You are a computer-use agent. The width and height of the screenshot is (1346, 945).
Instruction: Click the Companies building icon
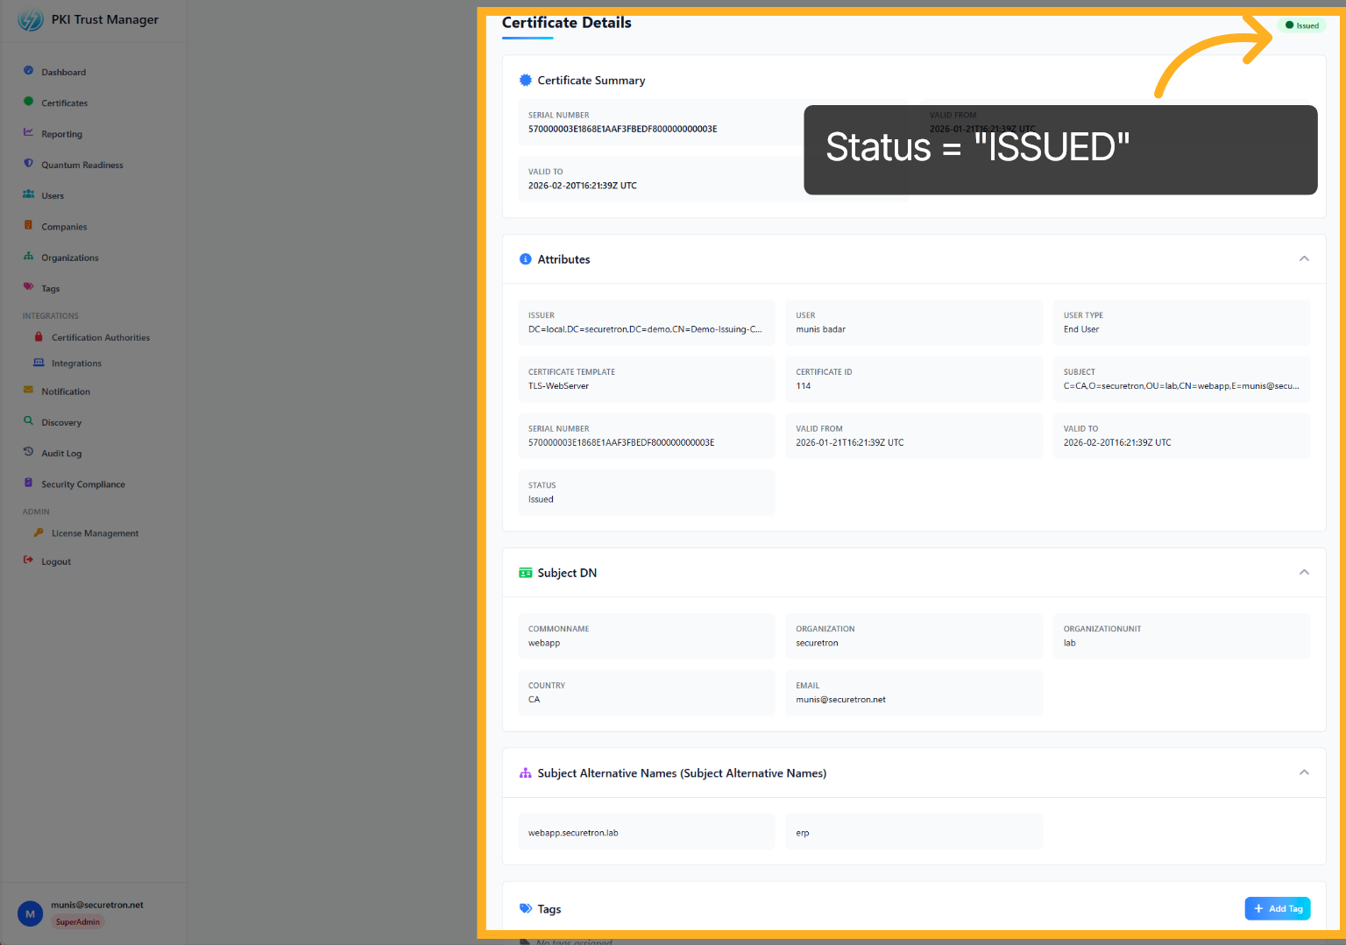28,226
